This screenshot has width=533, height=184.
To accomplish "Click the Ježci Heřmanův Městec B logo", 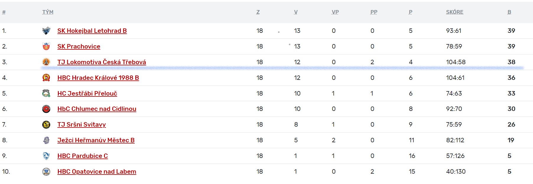I will point(46,140).
